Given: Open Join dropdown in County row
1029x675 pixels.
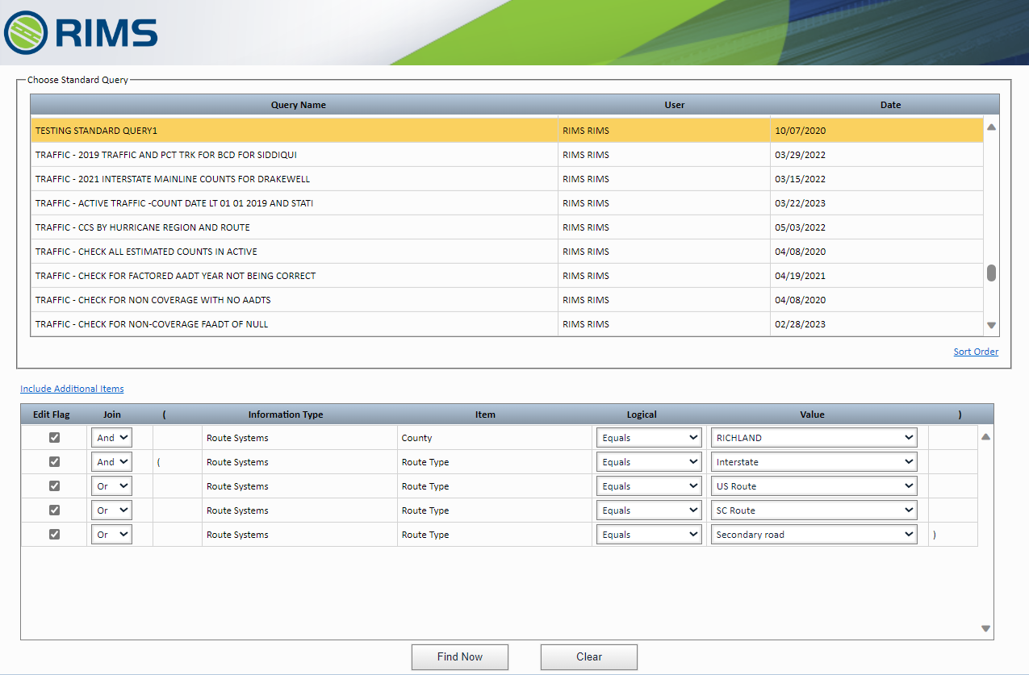Looking at the screenshot, I should point(111,438).
